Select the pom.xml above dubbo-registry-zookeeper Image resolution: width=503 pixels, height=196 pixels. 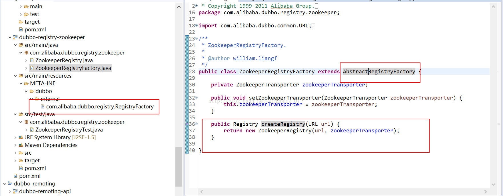[x=35, y=29]
